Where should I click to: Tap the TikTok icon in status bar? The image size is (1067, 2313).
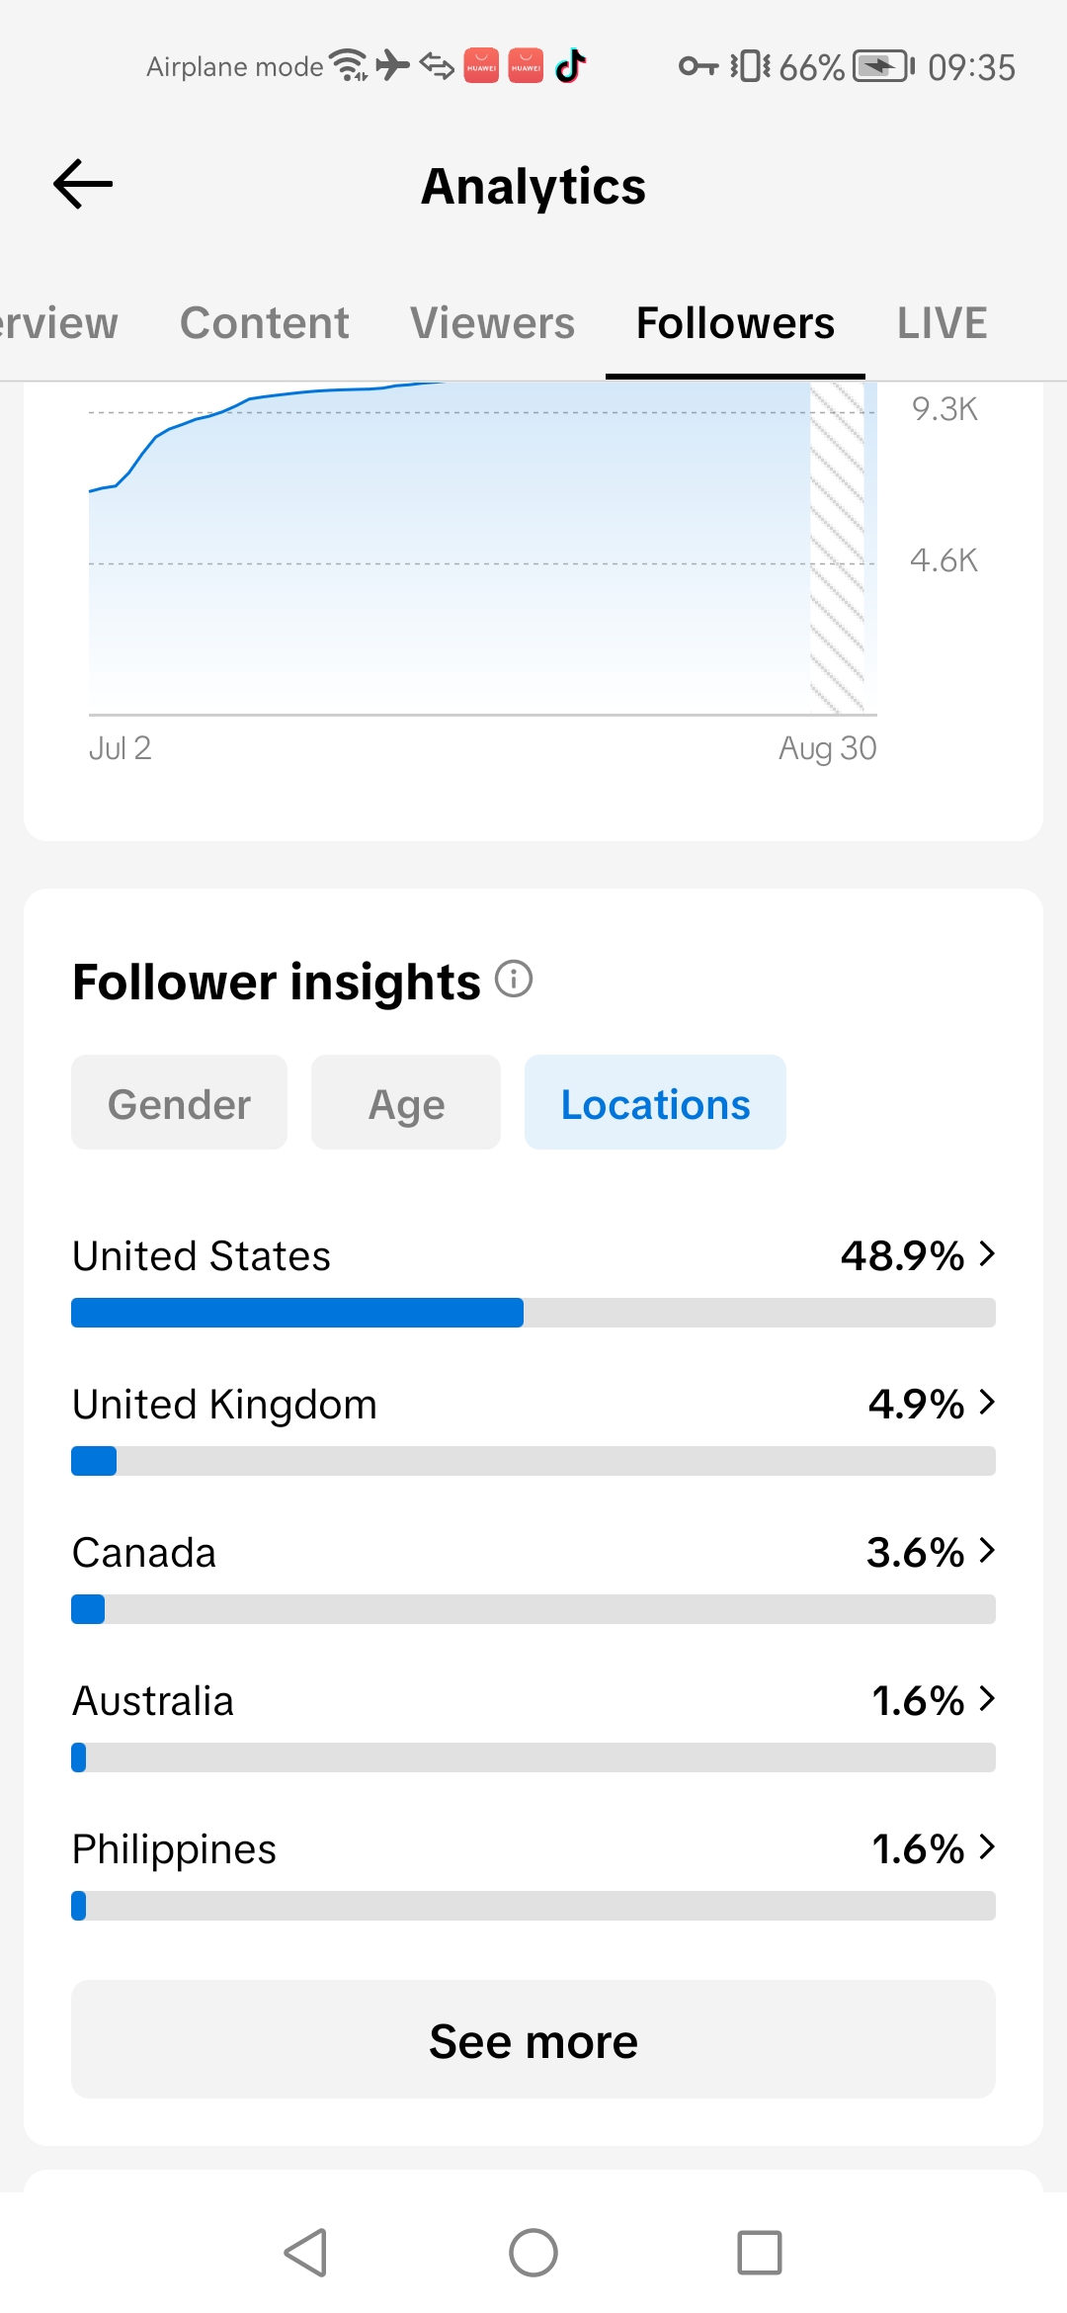[x=570, y=66]
